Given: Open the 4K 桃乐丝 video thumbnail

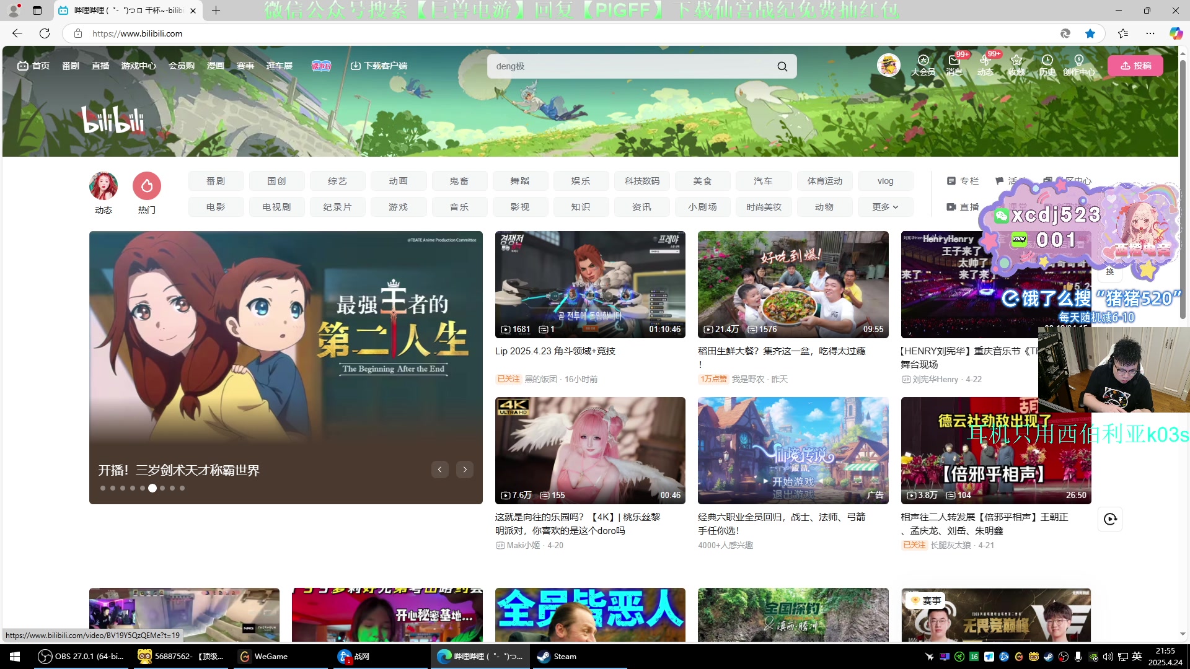Looking at the screenshot, I should point(590,450).
